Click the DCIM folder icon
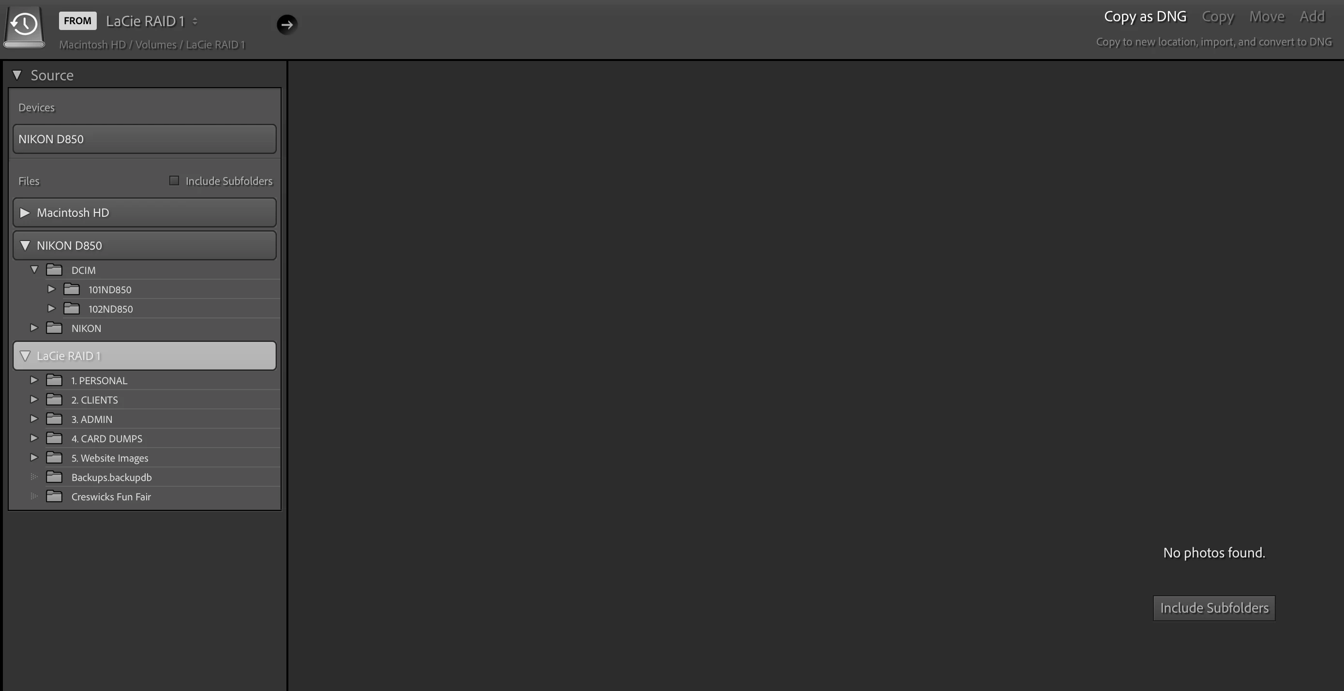The image size is (1344, 691). pyautogui.click(x=54, y=270)
